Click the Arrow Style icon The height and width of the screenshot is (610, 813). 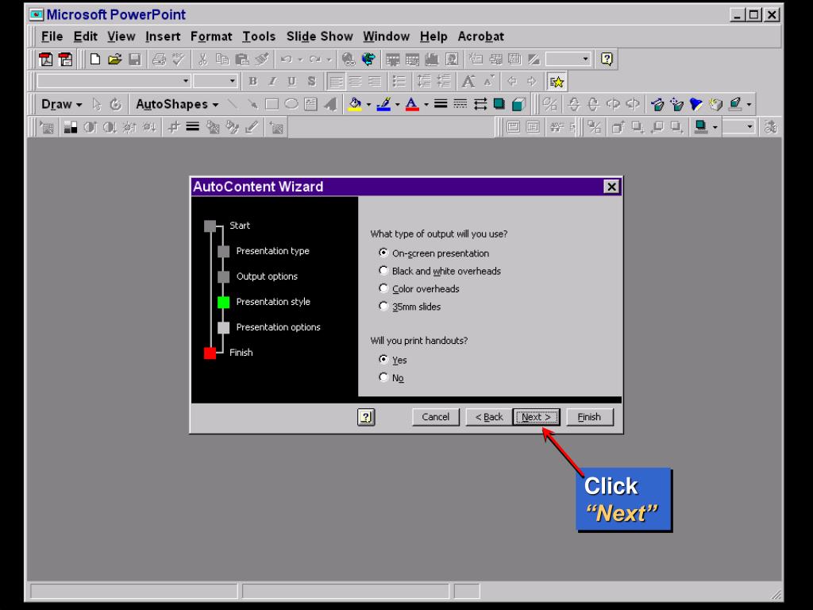480,104
